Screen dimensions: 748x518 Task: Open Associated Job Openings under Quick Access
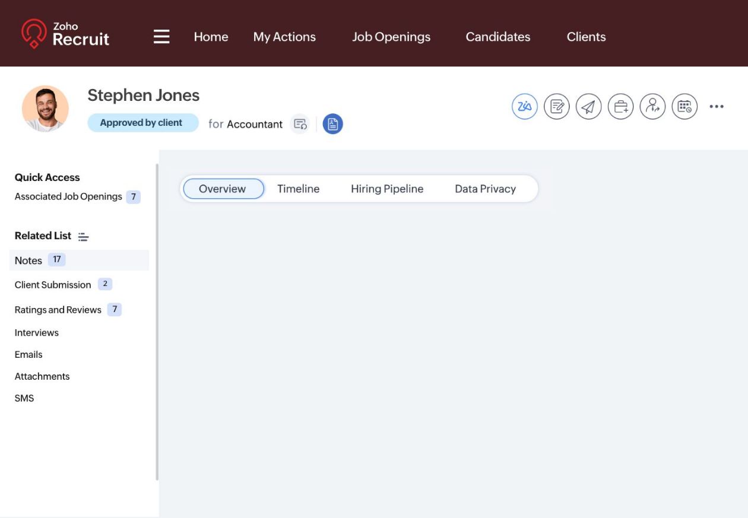coord(68,196)
